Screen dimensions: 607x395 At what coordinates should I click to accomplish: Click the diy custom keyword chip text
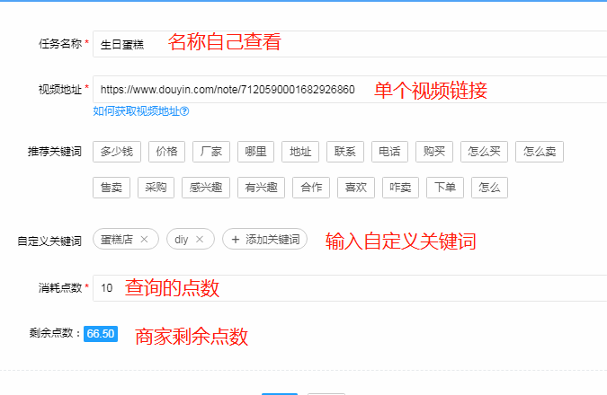(x=181, y=240)
